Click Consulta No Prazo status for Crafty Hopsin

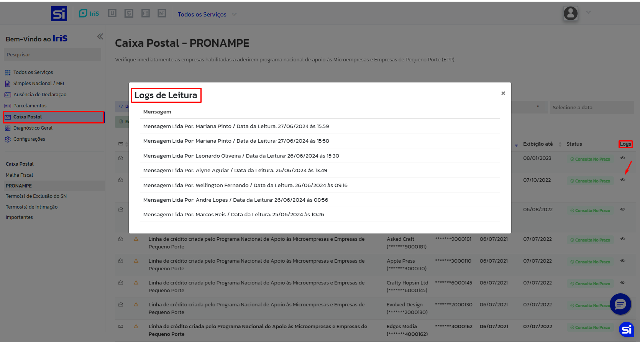pyautogui.click(x=590, y=284)
